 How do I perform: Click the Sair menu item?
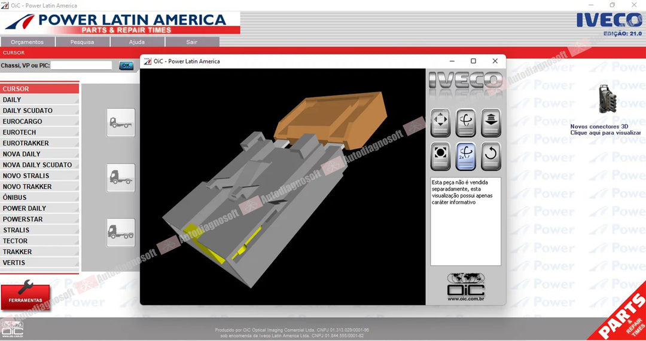(x=192, y=42)
